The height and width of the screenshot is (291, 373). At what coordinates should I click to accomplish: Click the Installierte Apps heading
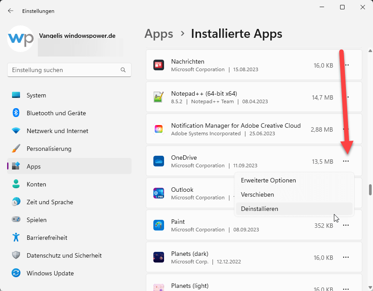237,33
